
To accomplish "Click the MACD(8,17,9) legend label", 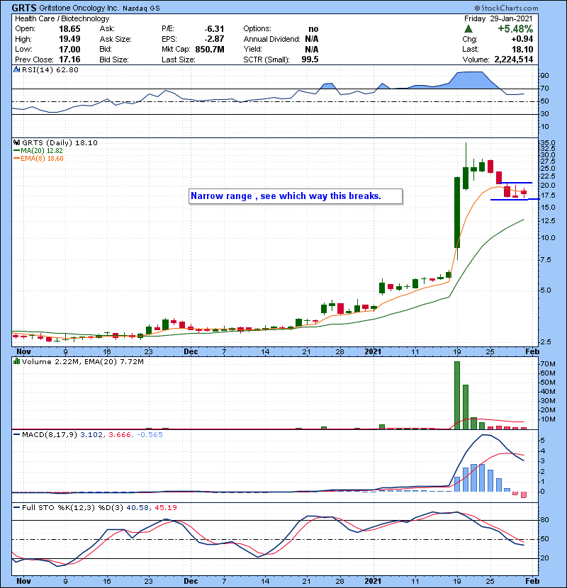I will (x=50, y=435).
